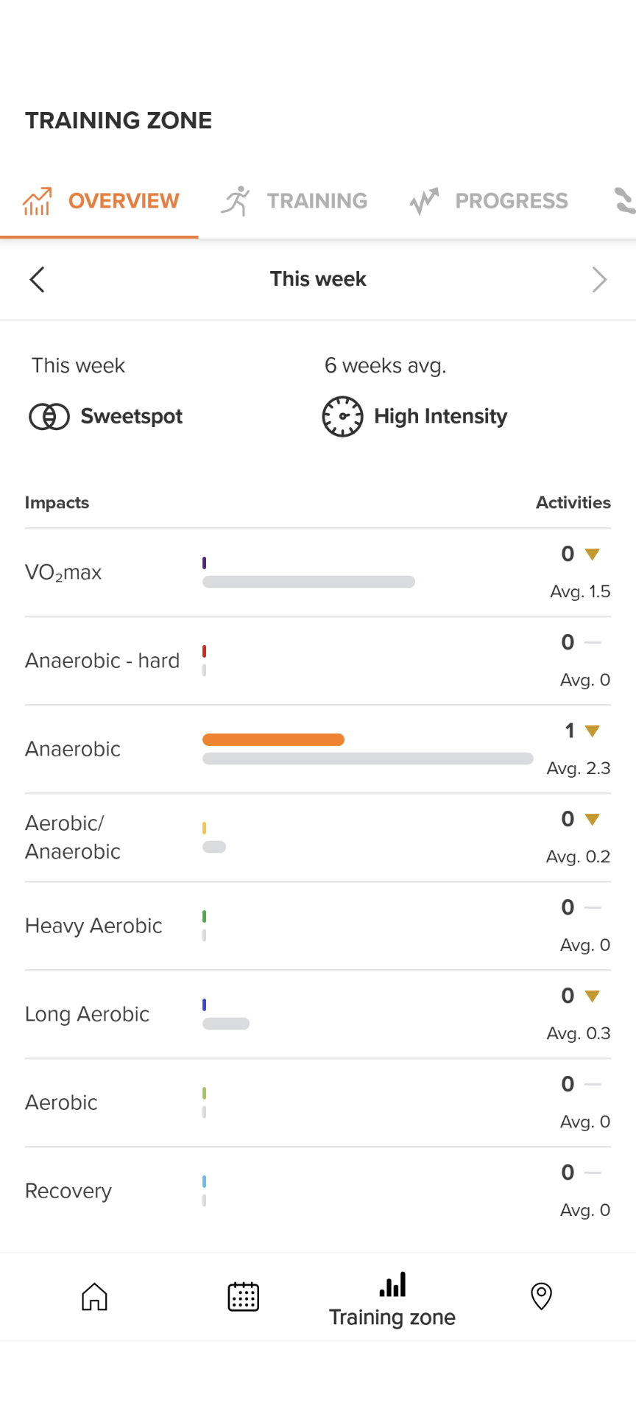The image size is (636, 1414).
Task: Open the calendar icon in bottom bar
Action: [243, 1296]
